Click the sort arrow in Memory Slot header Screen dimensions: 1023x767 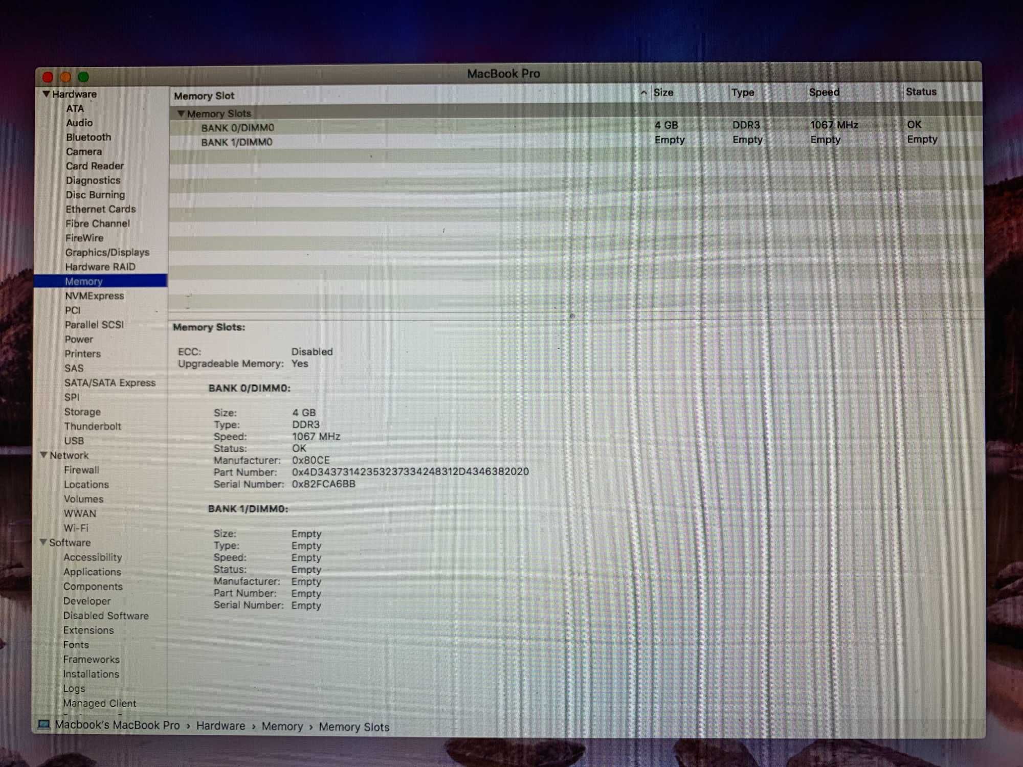[643, 93]
